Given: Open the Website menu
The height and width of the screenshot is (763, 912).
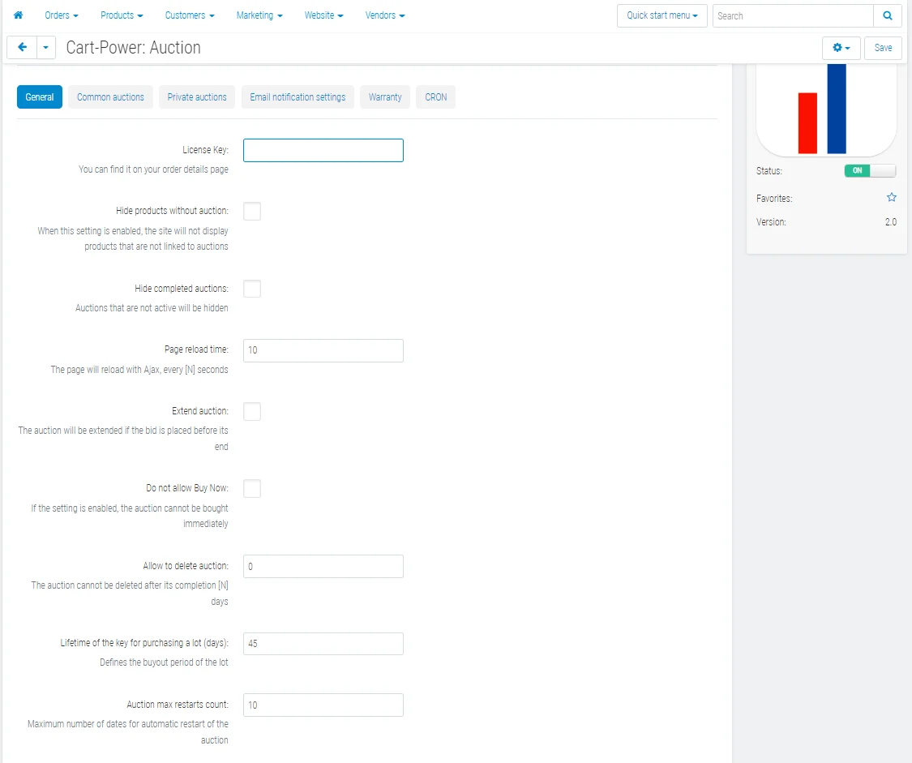Looking at the screenshot, I should coord(324,15).
